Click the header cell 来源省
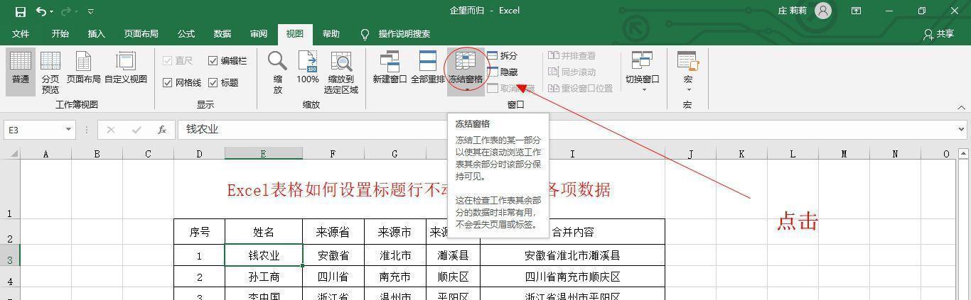This screenshot has height=300, width=971. 333,232
